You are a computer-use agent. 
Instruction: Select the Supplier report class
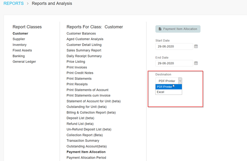pyautogui.click(x=19, y=39)
